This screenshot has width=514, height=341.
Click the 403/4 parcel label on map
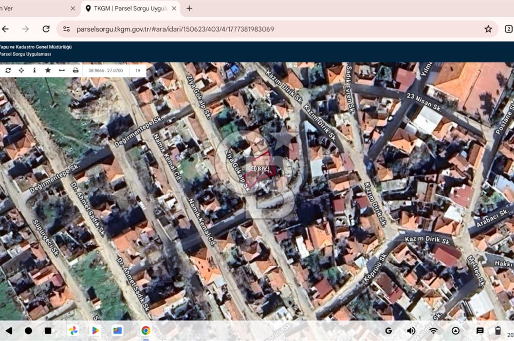pyautogui.click(x=260, y=168)
